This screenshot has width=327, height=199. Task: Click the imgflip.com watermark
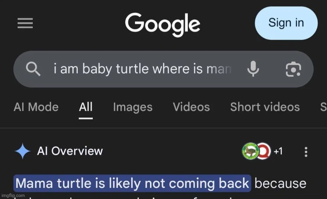click(x=12, y=196)
